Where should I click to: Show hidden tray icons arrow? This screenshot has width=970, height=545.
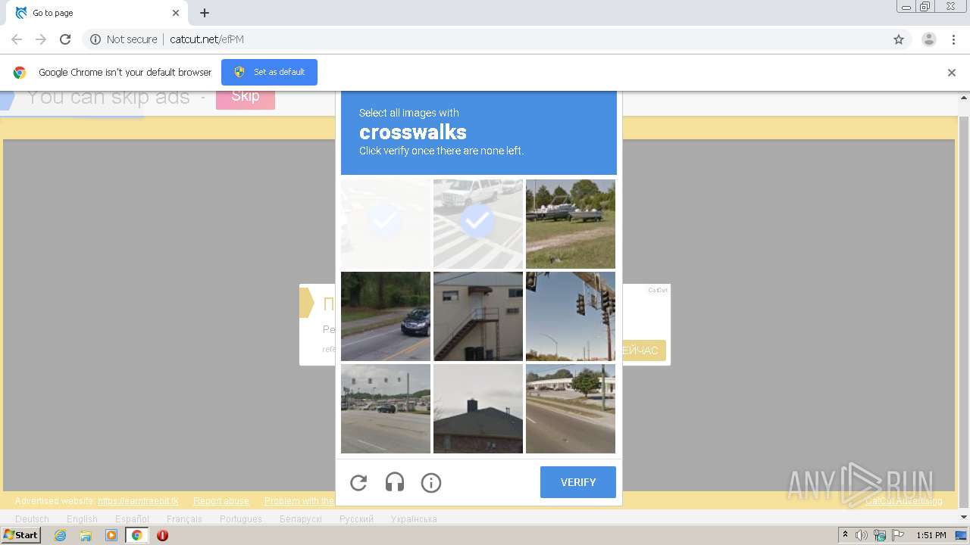tap(845, 535)
